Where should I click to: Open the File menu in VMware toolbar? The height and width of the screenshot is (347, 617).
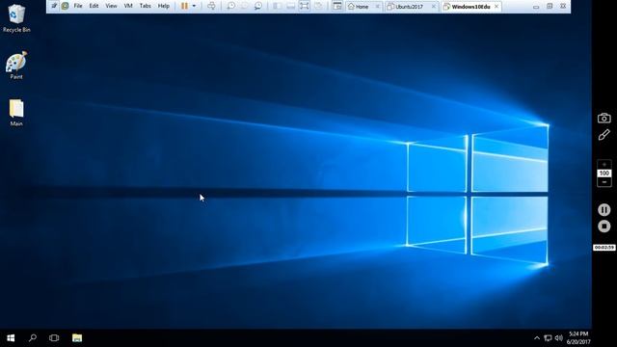tap(78, 6)
